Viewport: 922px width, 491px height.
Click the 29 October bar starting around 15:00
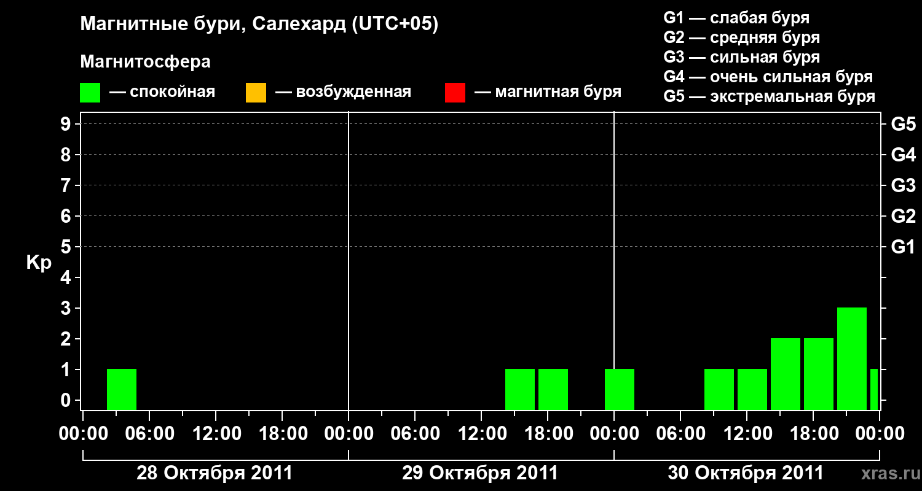[520, 389]
